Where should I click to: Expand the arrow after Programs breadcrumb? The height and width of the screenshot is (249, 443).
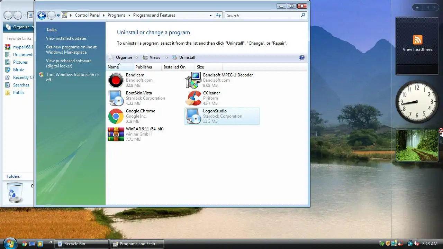point(129,15)
